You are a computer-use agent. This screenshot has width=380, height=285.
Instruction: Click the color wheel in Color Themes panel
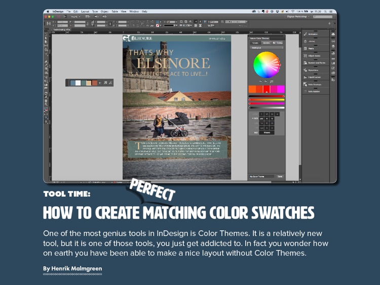(x=267, y=65)
